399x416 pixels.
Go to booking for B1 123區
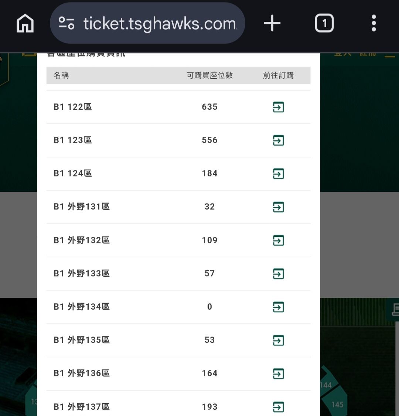pos(278,140)
